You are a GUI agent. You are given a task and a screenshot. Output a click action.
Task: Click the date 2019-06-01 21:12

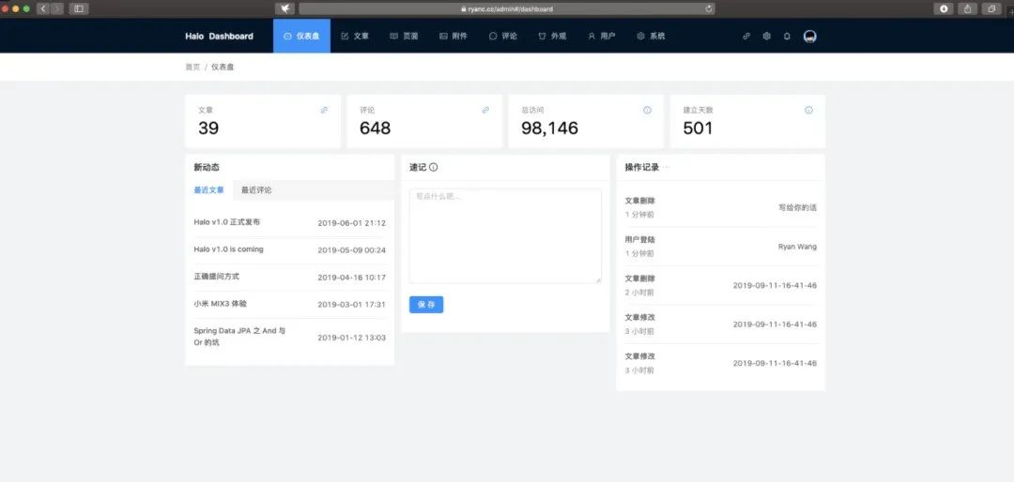(x=352, y=223)
